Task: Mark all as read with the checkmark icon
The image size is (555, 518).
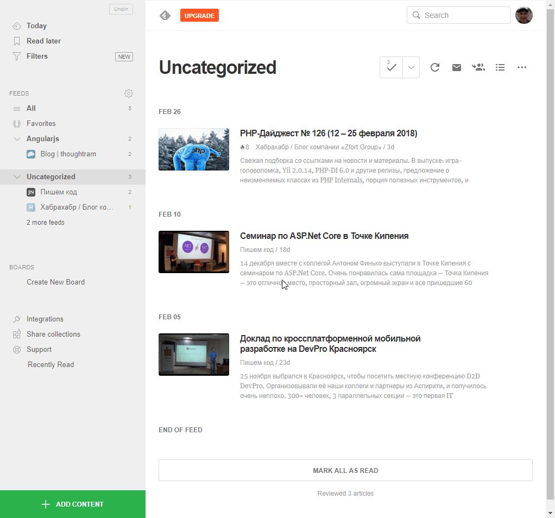Action: point(391,67)
